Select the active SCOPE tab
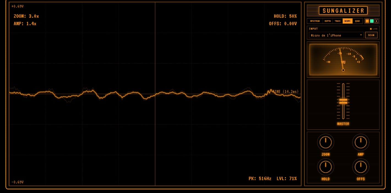This screenshot has width=391, height=193. (x=347, y=21)
